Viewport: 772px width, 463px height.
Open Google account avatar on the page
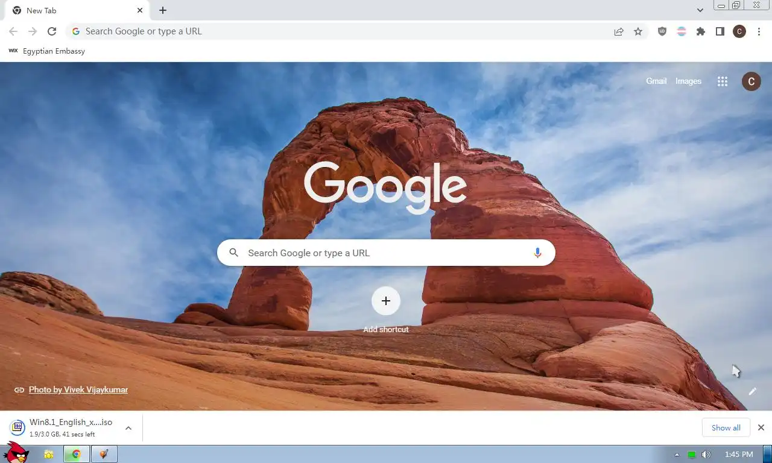pos(751,81)
